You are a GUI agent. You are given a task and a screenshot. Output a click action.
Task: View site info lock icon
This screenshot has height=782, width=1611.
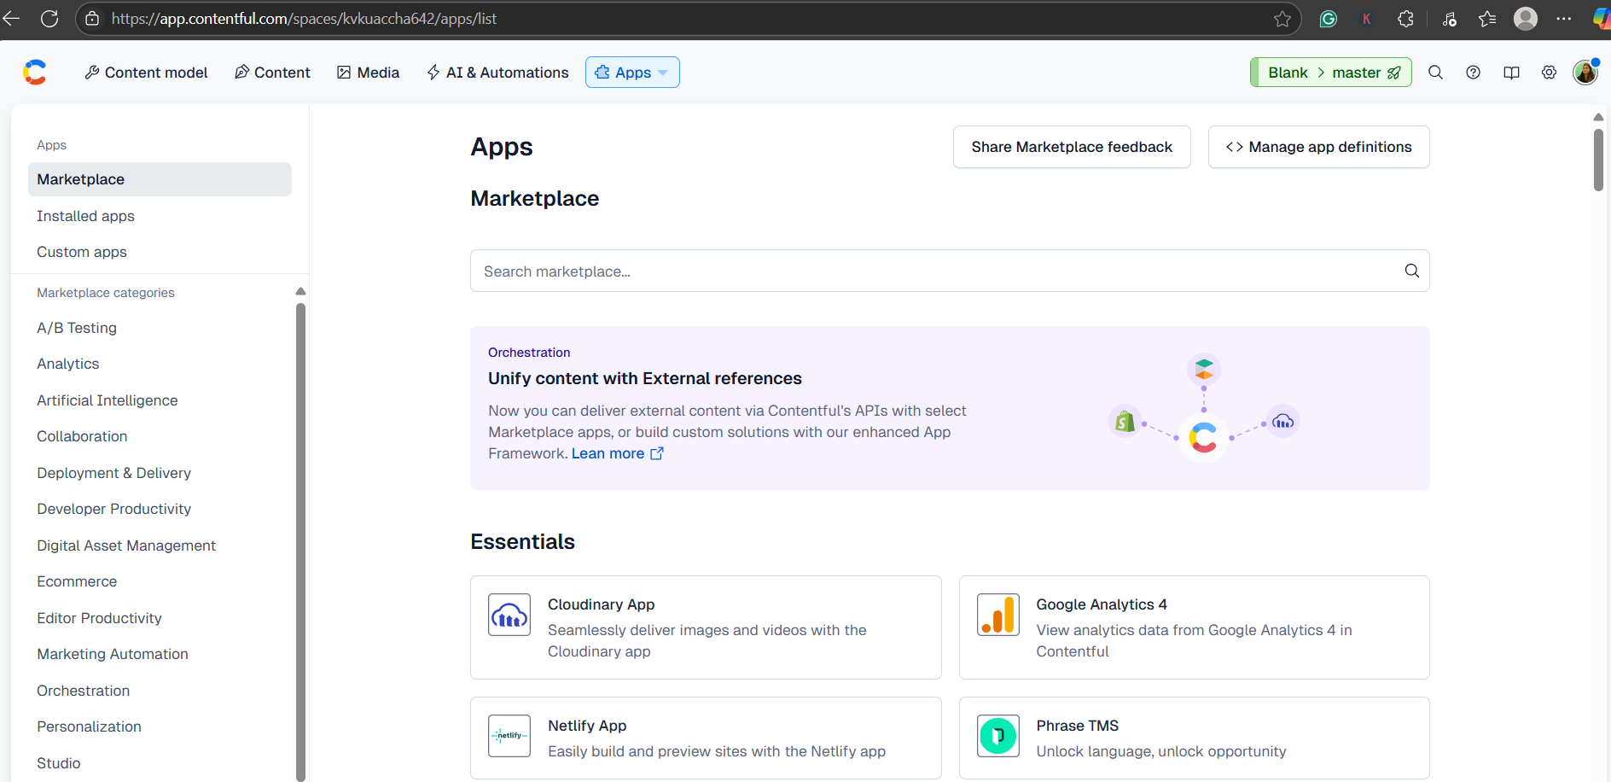[93, 19]
